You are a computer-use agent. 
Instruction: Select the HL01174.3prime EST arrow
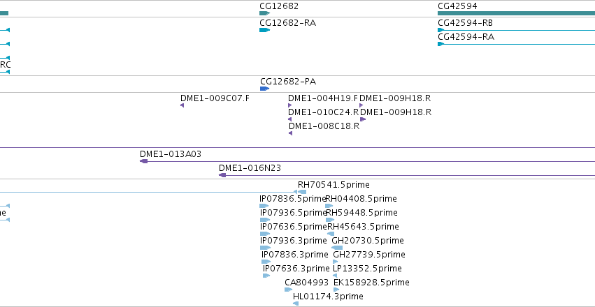pyautogui.click(x=296, y=304)
